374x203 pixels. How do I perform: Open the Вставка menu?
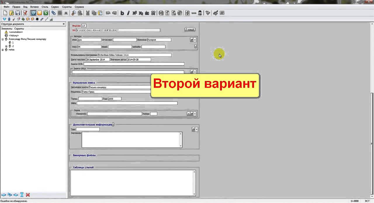34,6
